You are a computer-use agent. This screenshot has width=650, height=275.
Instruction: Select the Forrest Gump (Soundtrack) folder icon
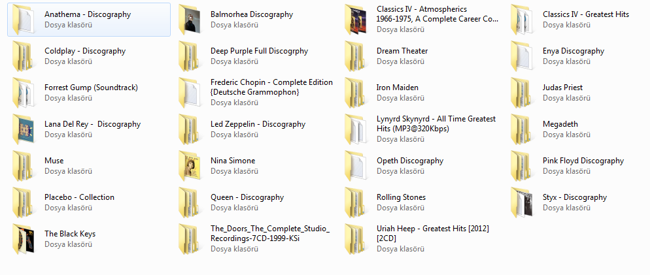pyautogui.click(x=24, y=93)
